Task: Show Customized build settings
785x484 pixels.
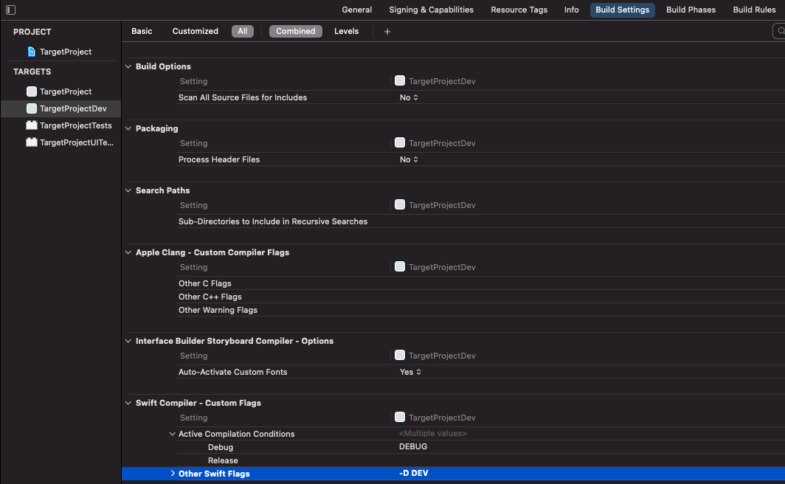Action: [196, 31]
